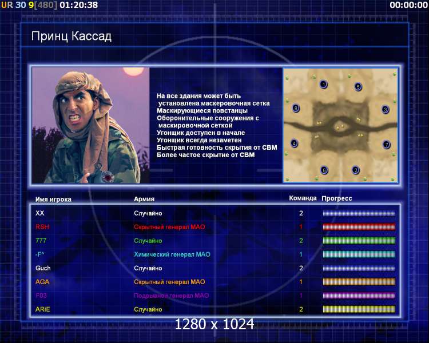Pick start position marker 5 on the minimap
Viewport: 429px width, 343px height.
358,87
